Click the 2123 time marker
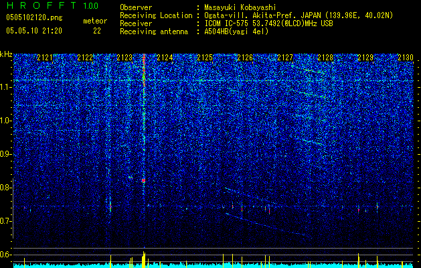The width and height of the screenshot is (421, 268). coord(124,58)
